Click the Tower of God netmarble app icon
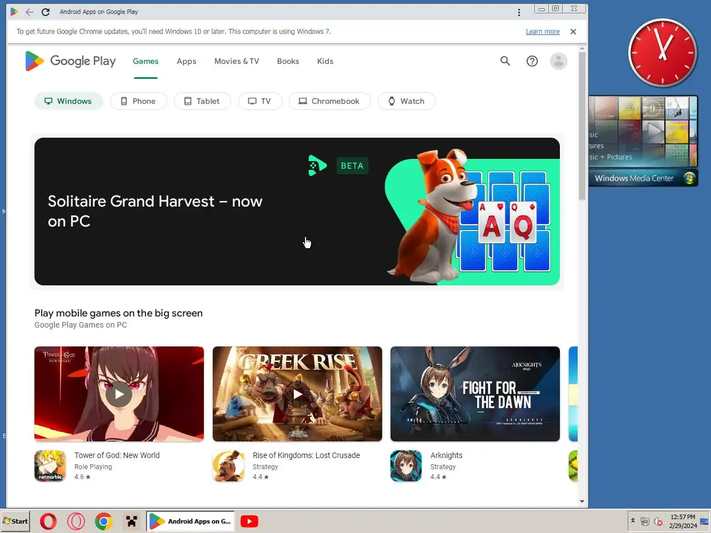 (x=50, y=466)
